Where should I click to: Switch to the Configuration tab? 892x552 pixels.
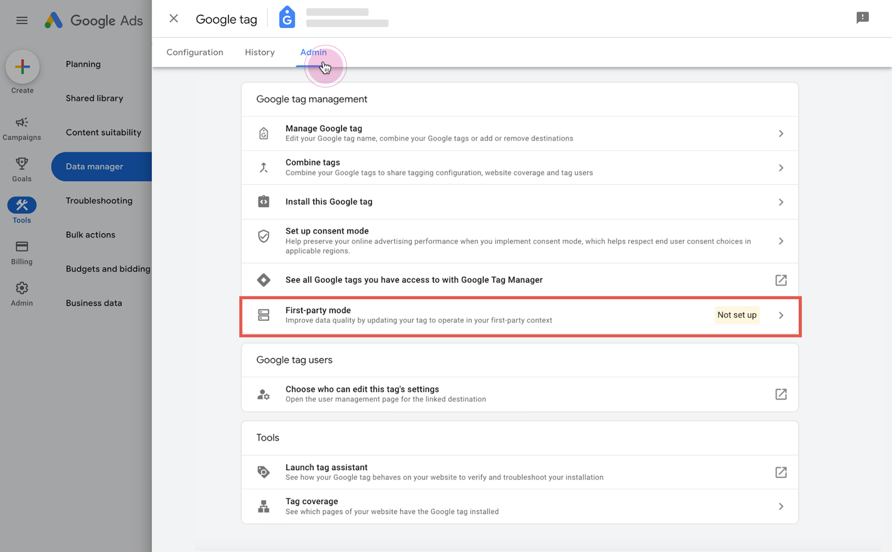(195, 52)
